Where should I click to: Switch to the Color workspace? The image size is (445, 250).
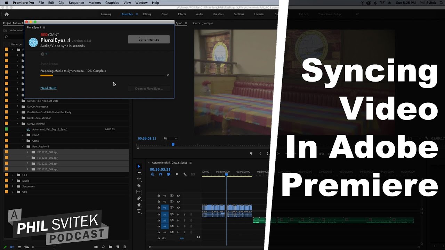pos(164,14)
